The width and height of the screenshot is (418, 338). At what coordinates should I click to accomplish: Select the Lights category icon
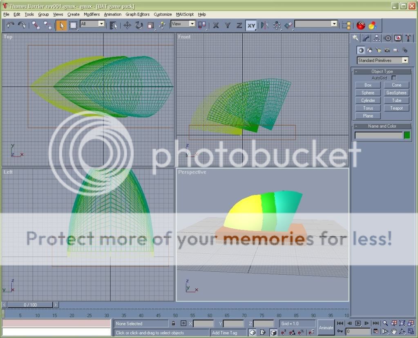378,50
